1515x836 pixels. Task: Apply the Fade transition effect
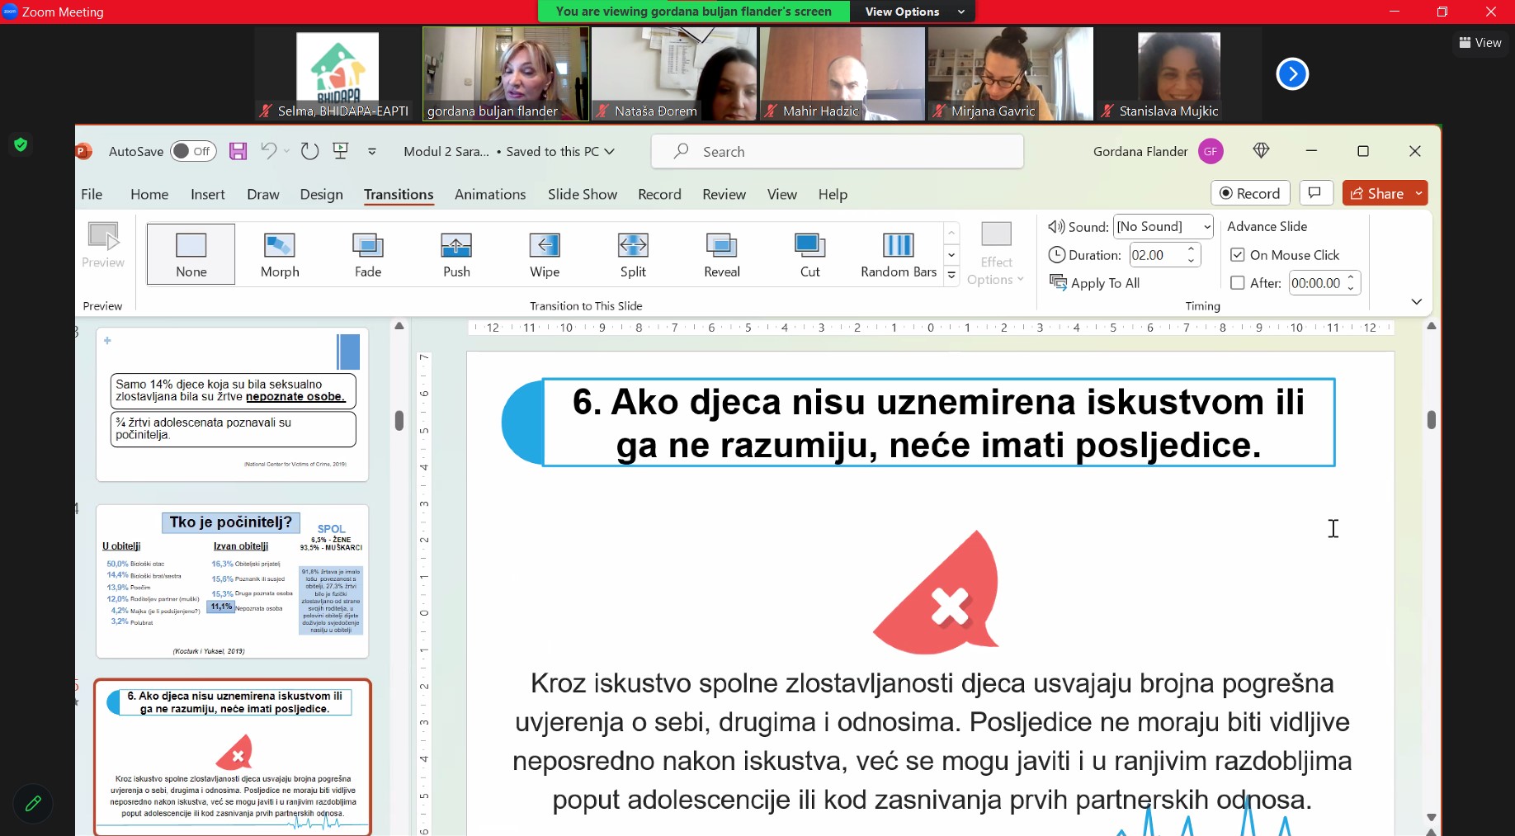(368, 254)
